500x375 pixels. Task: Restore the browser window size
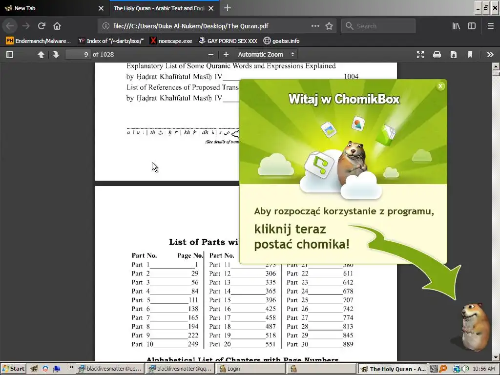(x=486, y=8)
